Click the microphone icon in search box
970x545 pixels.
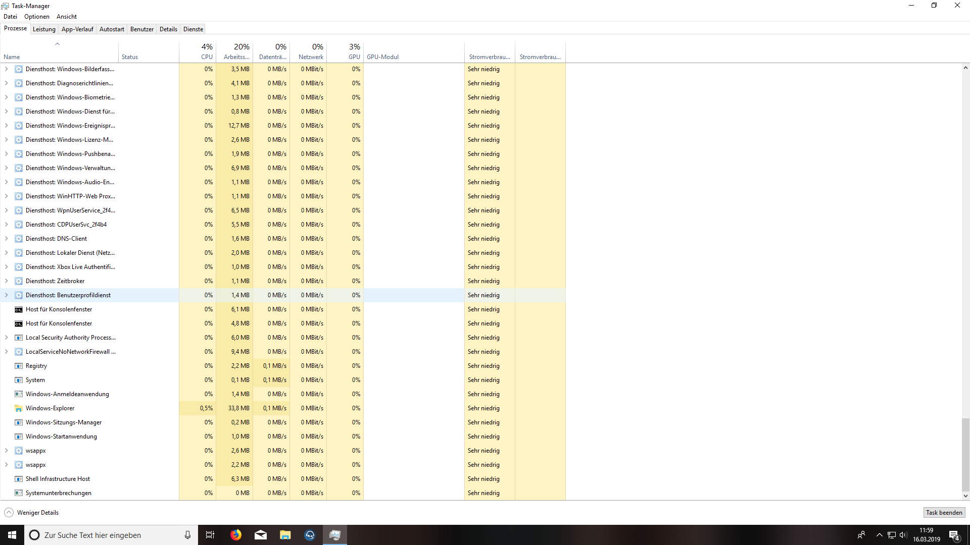pos(187,535)
